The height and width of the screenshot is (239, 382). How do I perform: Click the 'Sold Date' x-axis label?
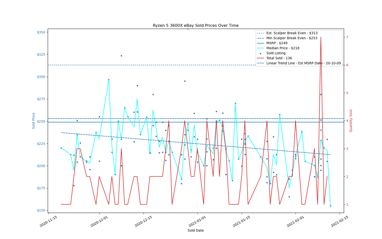[195, 230]
